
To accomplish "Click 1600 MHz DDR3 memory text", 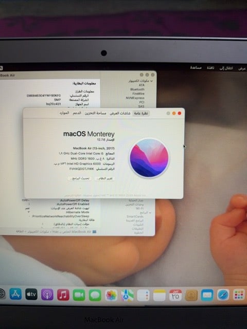I will 82,158.
